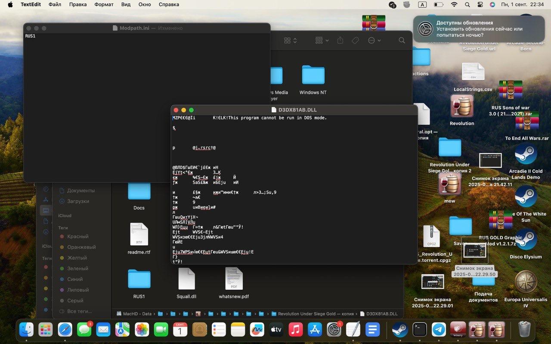
Task: Open Maps app in the Dock
Action: tap(122, 330)
